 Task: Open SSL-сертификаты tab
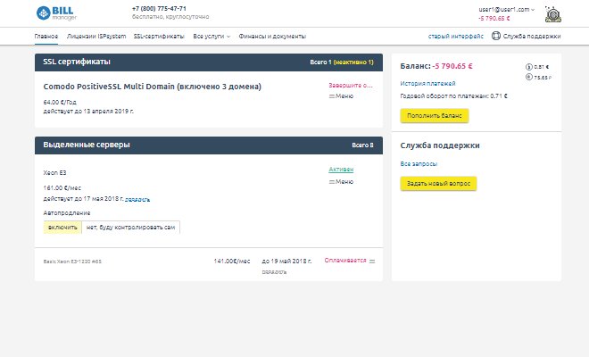pyautogui.click(x=159, y=36)
